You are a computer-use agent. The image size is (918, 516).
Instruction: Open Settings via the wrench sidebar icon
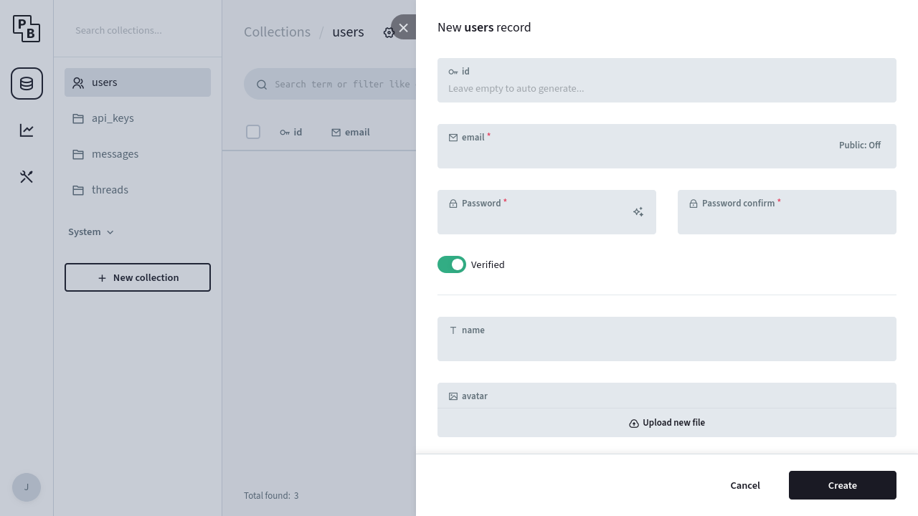tap(27, 176)
